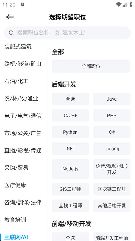Select 语音/视频/图形开发 position
Screen dimensions: 135x241
click(112, 169)
